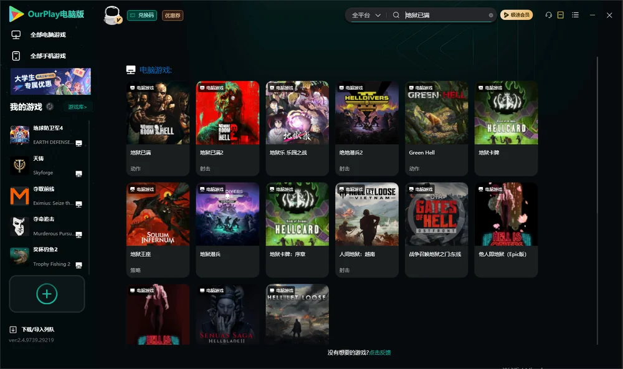Open the 极速会员 VIP button
This screenshot has height=369, width=623.
[x=516, y=15]
